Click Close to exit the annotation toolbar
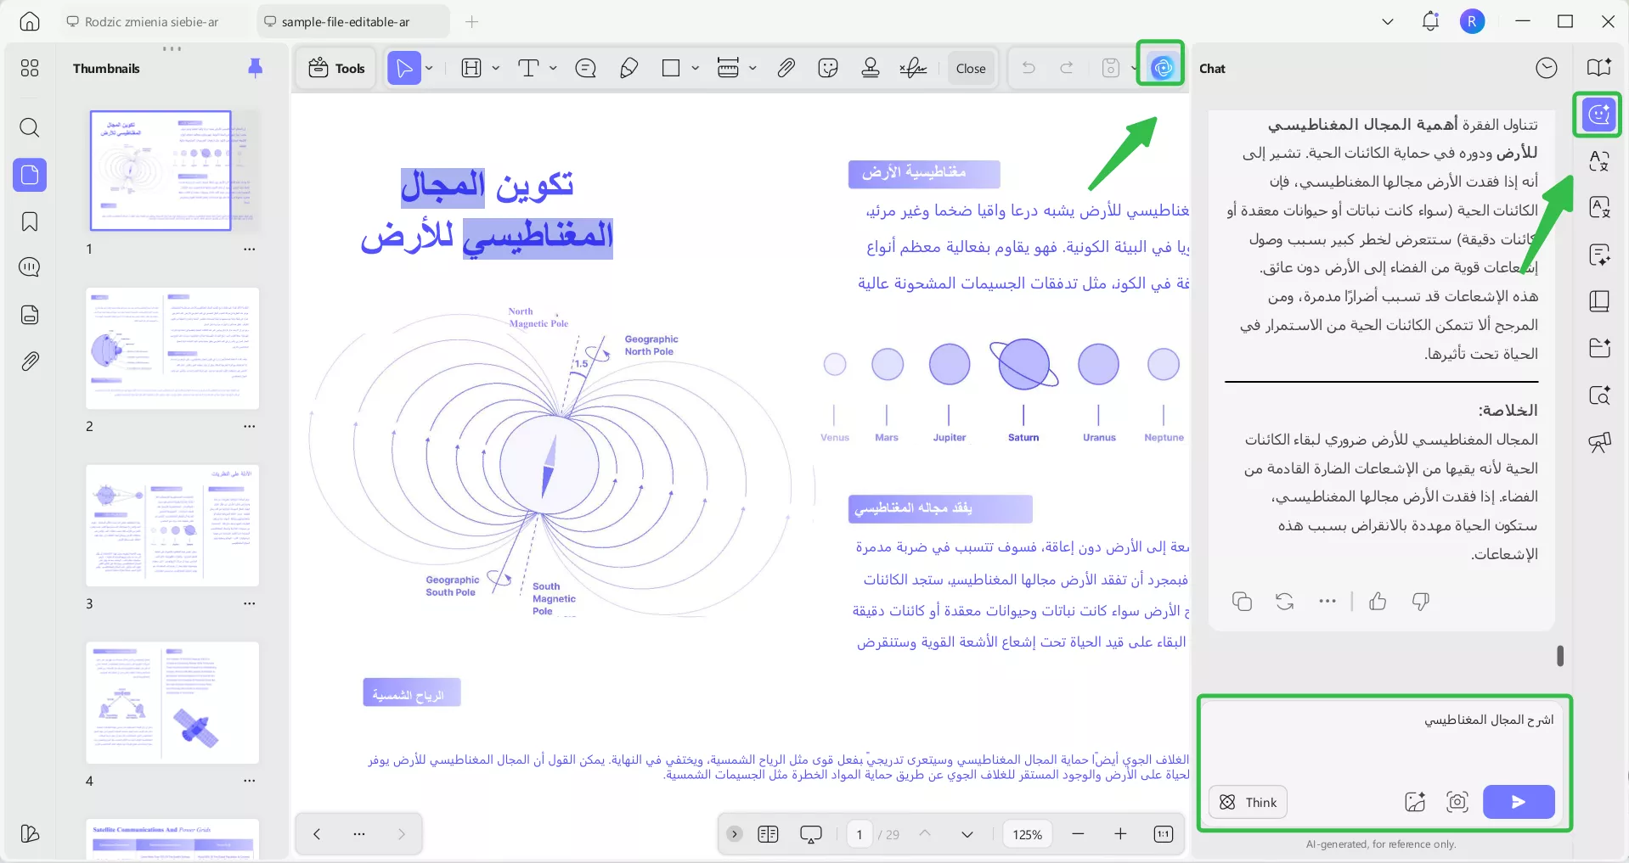Image resolution: width=1629 pixels, height=863 pixels. click(x=970, y=68)
